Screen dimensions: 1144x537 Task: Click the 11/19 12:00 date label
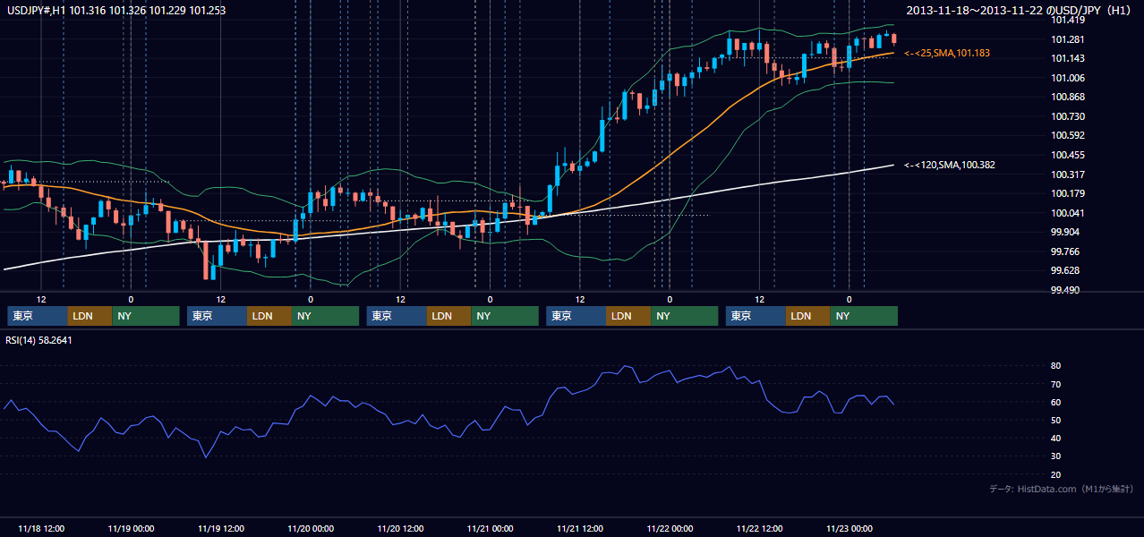pyautogui.click(x=220, y=528)
